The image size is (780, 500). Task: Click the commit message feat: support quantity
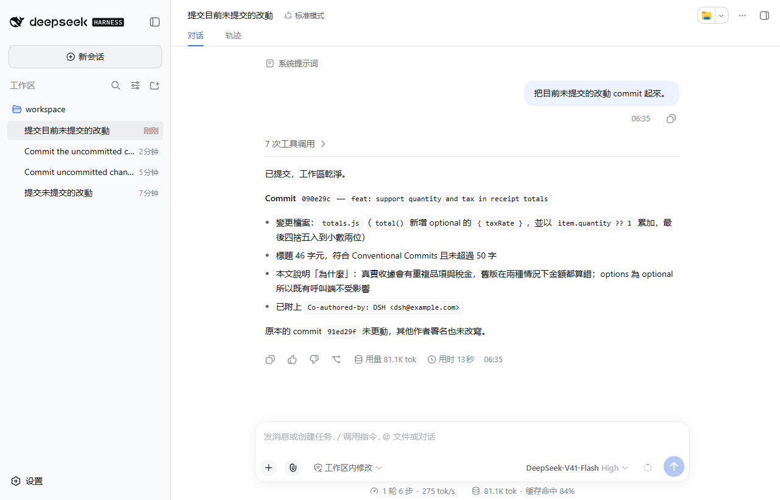[450, 199]
